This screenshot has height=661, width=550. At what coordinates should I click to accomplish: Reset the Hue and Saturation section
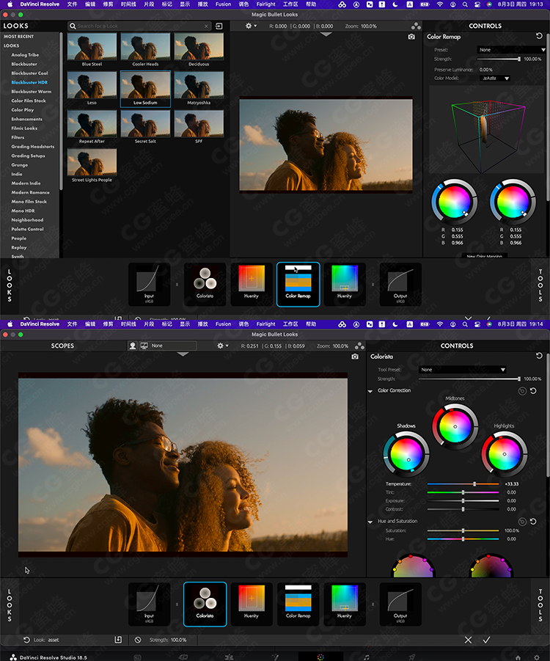pos(533,522)
